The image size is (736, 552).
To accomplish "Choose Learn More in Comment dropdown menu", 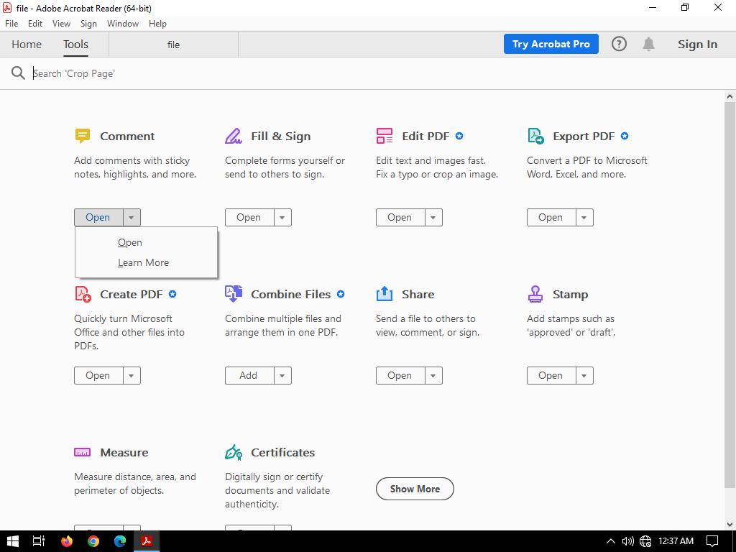I will 144,262.
